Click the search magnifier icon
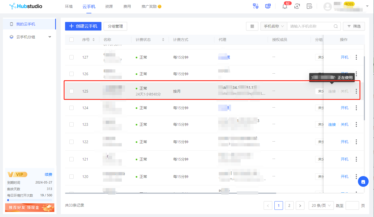Viewport: 374px width, 217px height. coord(335,26)
